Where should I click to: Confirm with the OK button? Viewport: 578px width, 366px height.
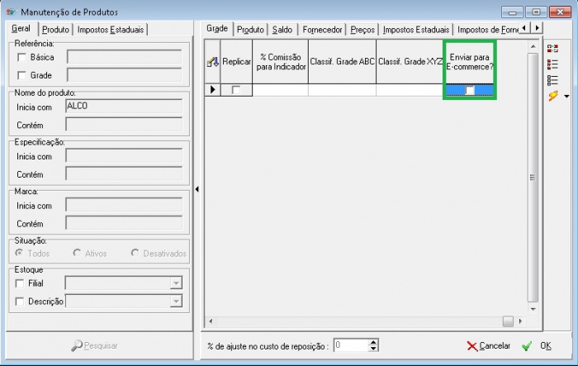[x=538, y=345]
